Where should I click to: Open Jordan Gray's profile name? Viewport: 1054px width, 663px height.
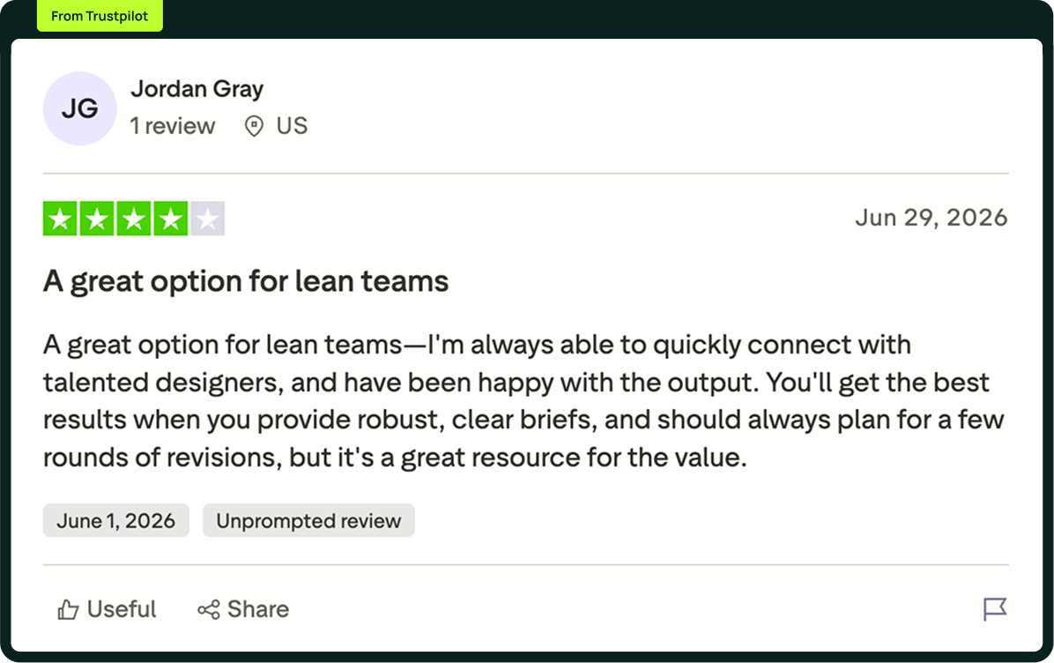[x=197, y=89]
